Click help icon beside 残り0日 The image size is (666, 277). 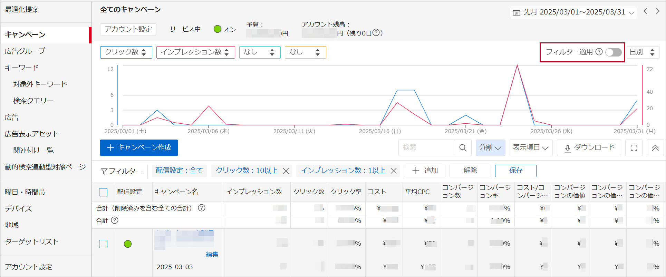coord(376,33)
